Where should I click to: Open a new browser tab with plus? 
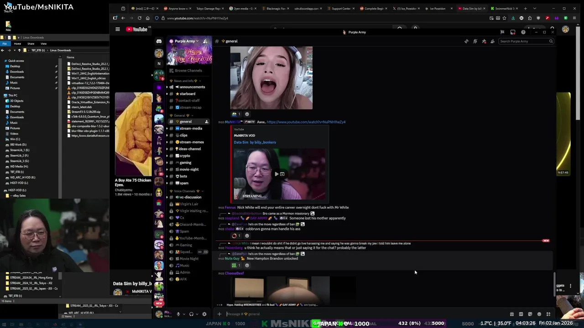coord(525,9)
